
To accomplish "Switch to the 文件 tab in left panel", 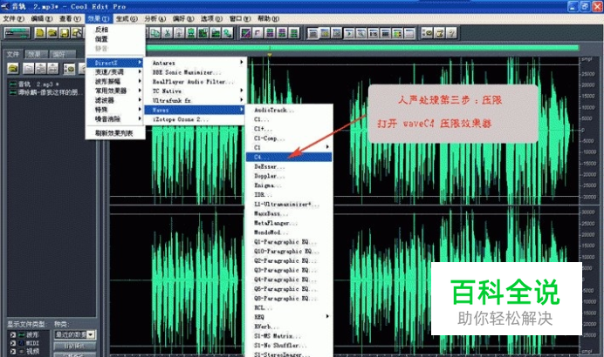I will pyautogui.click(x=13, y=54).
